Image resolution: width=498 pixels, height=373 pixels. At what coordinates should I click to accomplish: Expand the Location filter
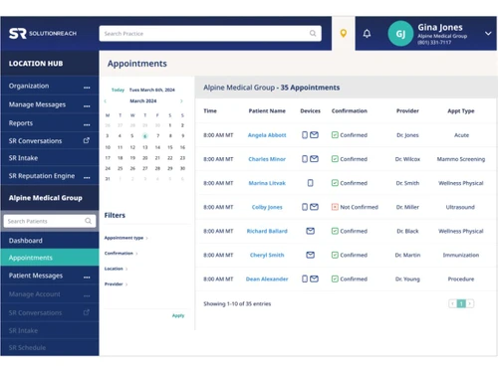point(116,269)
